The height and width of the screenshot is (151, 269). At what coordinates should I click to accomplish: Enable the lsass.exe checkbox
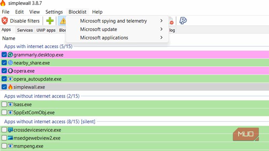tap(4, 104)
